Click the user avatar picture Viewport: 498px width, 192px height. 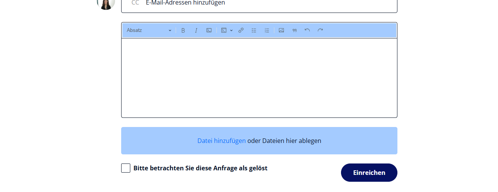click(x=106, y=3)
